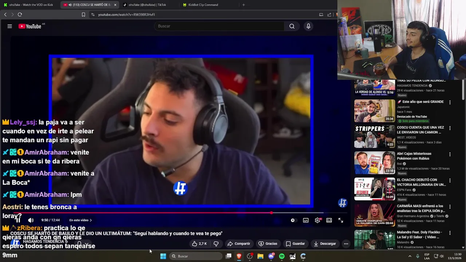Image resolution: width=466 pixels, height=262 pixels.
Task: Open the YouTube hamburger guide menu
Action: pos(10,26)
